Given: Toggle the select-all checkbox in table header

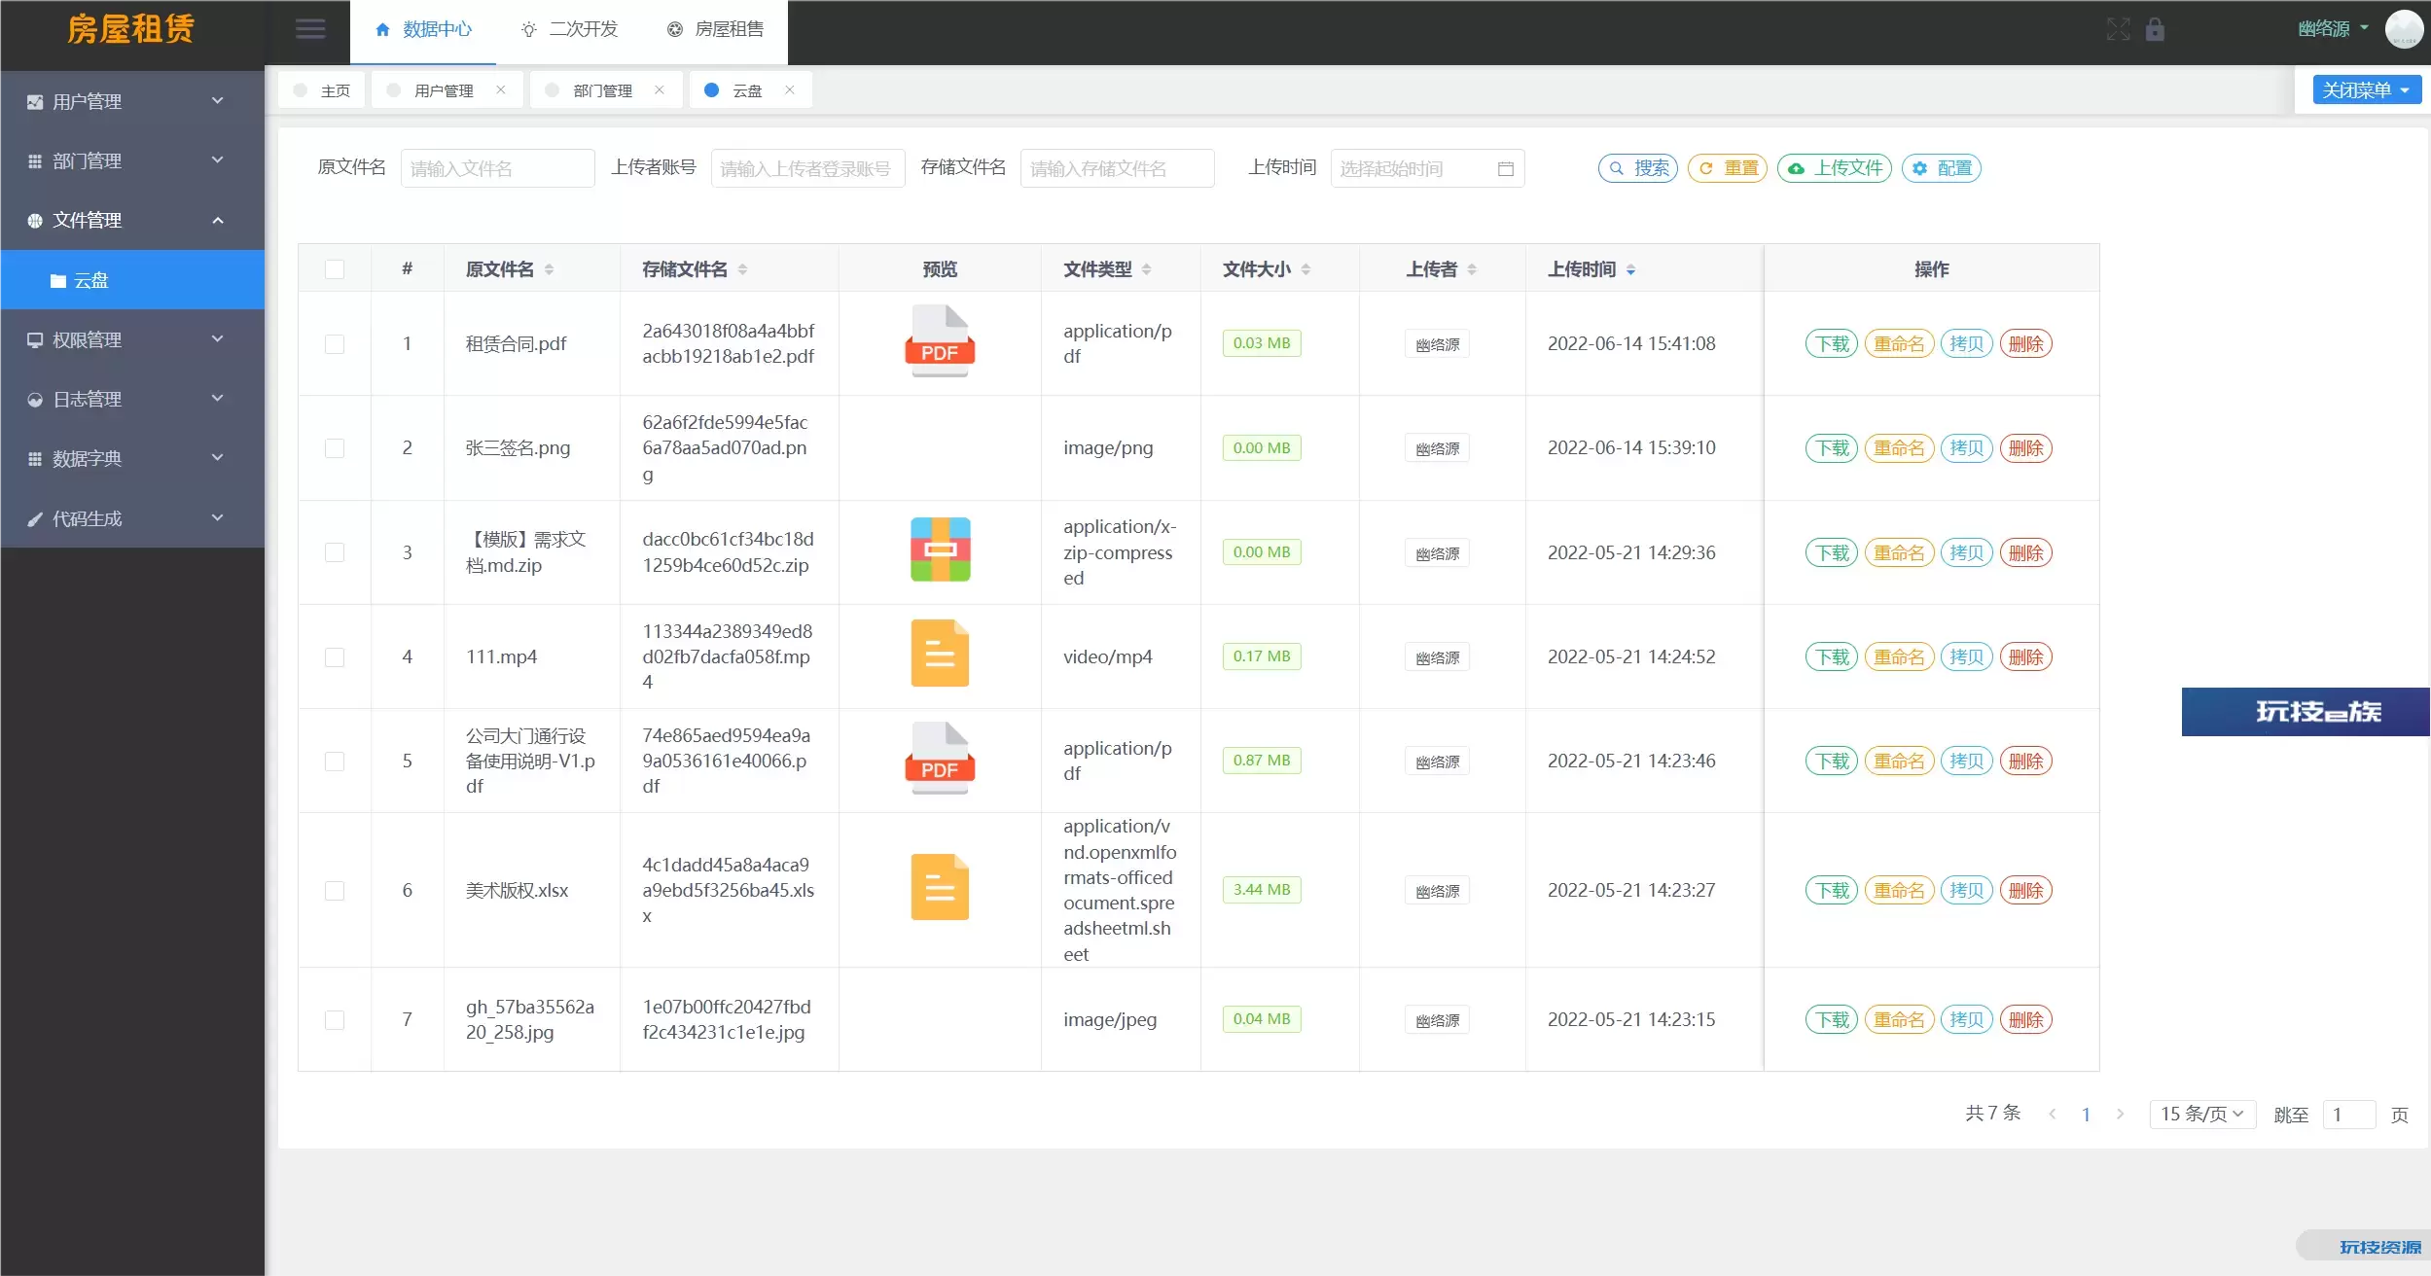Looking at the screenshot, I should coord(335,269).
